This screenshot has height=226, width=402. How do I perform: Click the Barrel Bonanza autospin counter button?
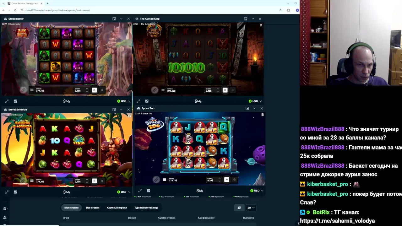pos(94,181)
